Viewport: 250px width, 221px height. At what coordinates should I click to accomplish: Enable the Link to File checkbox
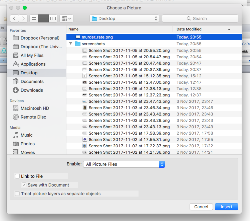pyautogui.click(x=17, y=176)
